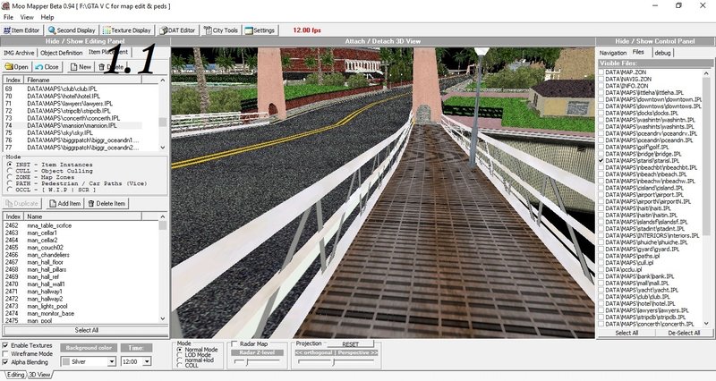This screenshot has height=381, width=716.
Task: Switch to debug tab
Action: [x=662, y=53]
